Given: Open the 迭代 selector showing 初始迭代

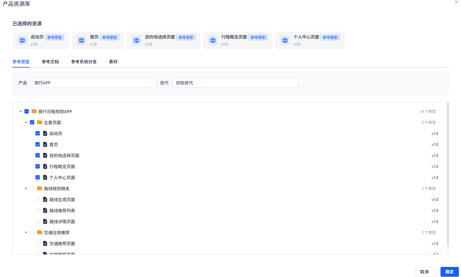Looking at the screenshot, I should (235, 83).
